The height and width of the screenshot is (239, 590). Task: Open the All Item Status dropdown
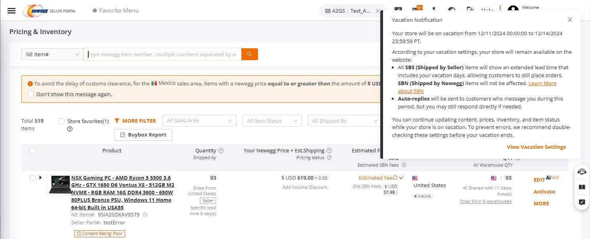(272, 121)
